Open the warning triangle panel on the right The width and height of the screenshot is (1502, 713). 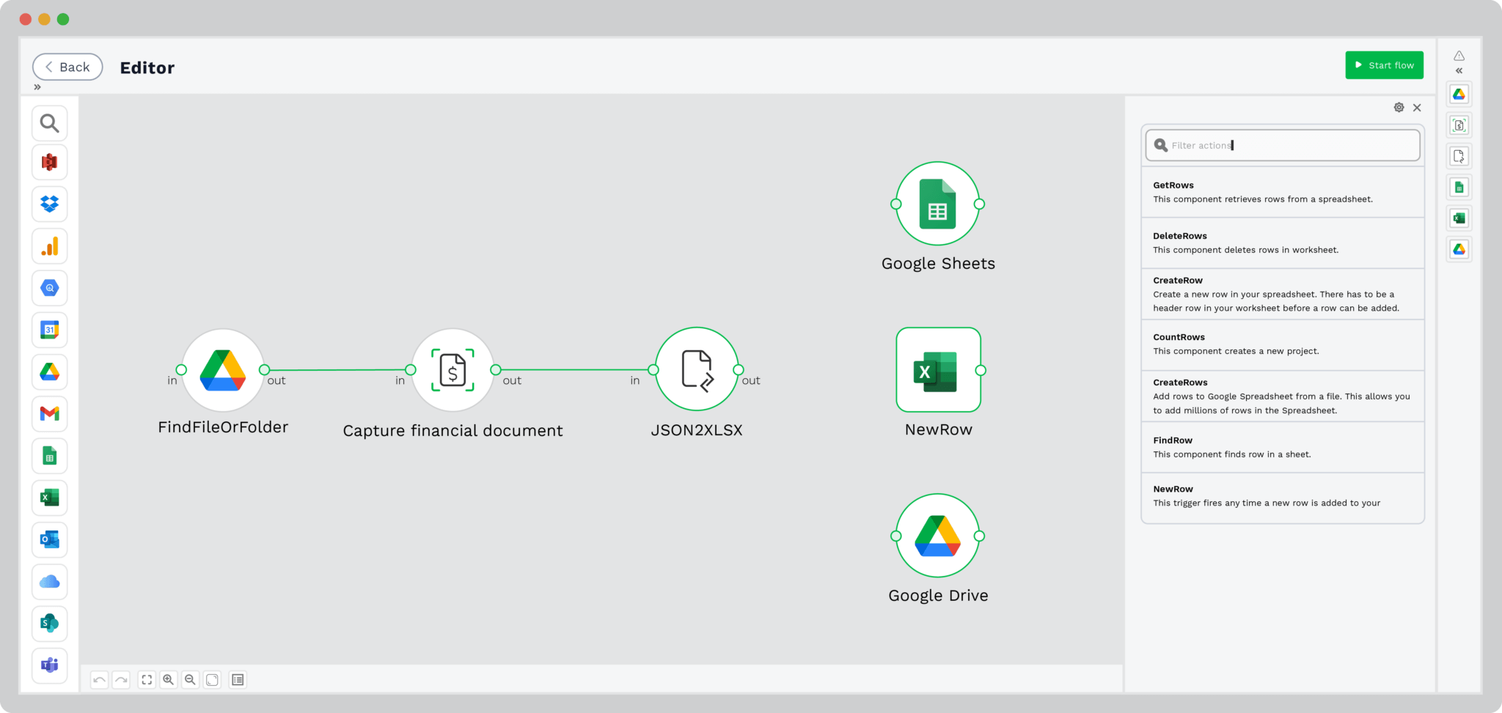pos(1459,55)
